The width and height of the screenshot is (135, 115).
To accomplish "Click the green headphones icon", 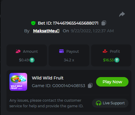I will 98,103.
